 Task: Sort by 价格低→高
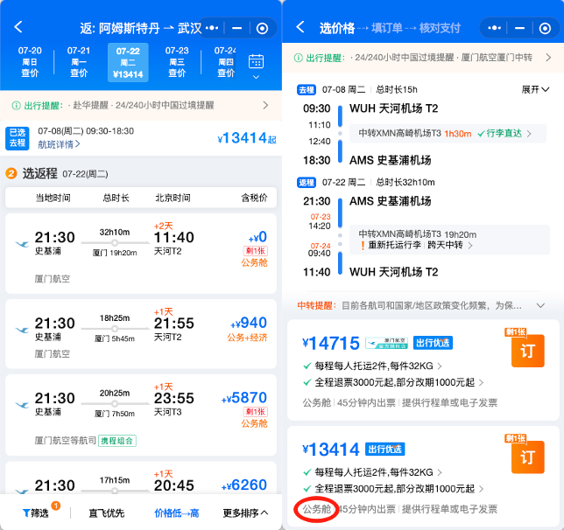pos(177,513)
